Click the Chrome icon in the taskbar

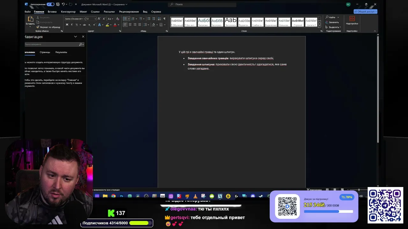tap(113, 196)
